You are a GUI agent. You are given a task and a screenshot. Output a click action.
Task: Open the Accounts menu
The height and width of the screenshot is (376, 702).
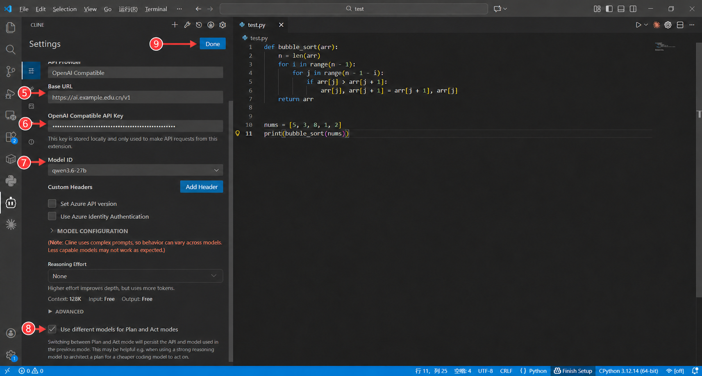(11, 333)
